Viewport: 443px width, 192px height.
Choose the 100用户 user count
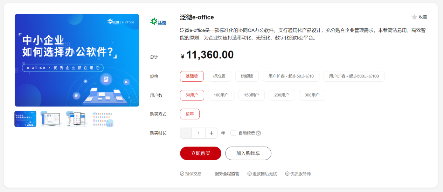[221, 95]
